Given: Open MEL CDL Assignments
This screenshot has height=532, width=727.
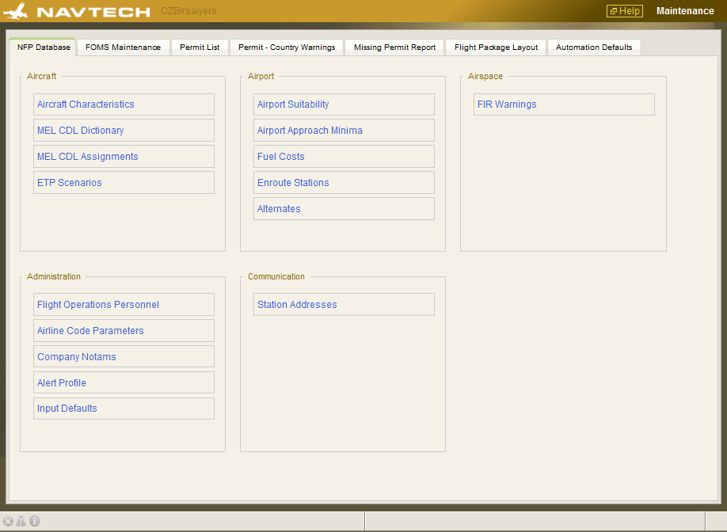Looking at the screenshot, I should (124, 157).
